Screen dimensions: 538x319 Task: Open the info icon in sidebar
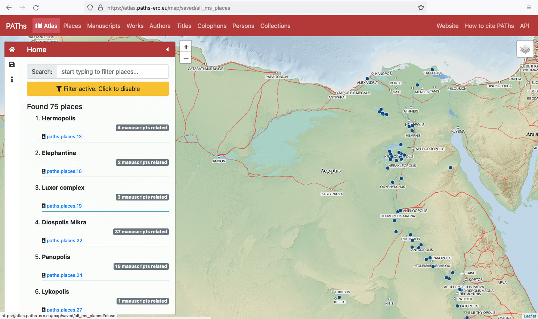pos(12,79)
